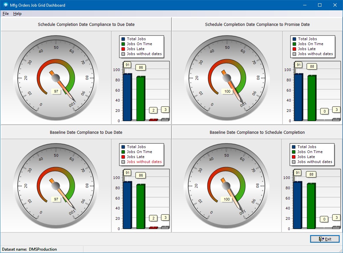
Task: Click the Dataset name status bar field
Action: coord(30,249)
